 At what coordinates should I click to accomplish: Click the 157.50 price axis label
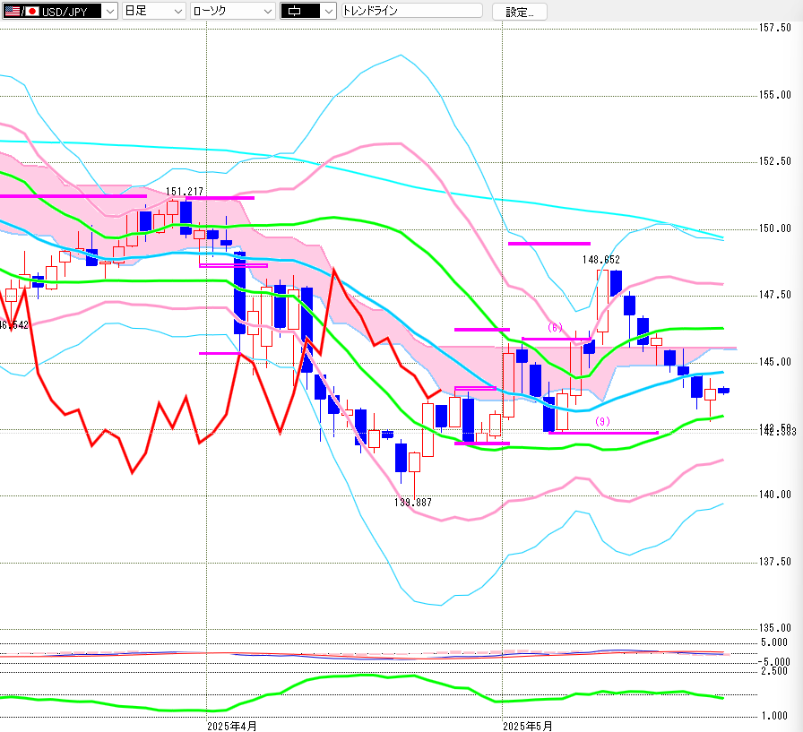[775, 28]
